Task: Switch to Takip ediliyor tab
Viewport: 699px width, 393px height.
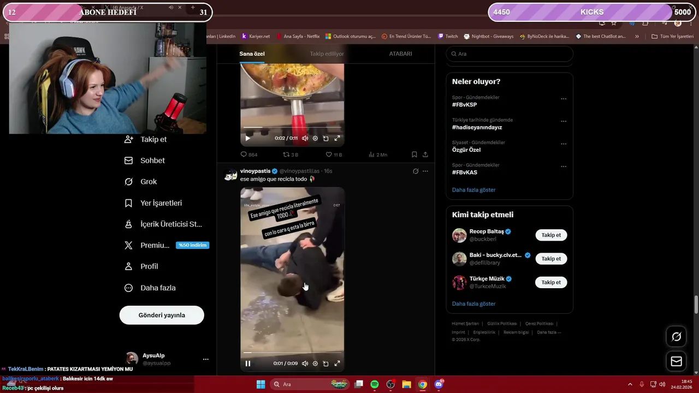Action: coord(327,53)
